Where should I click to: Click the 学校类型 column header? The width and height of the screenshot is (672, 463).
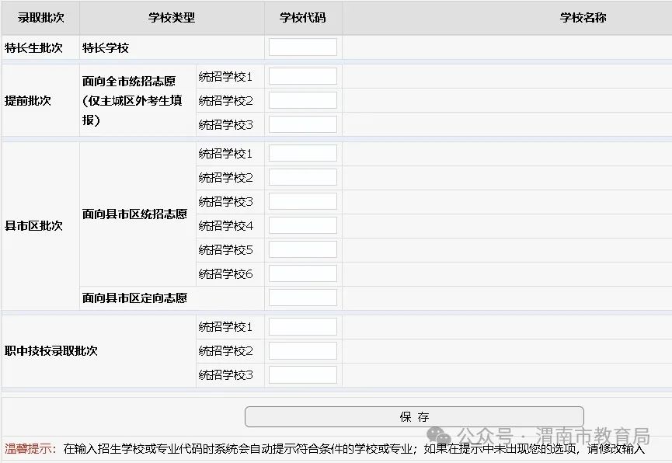pyautogui.click(x=170, y=18)
